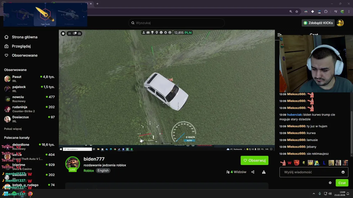Click the taskbar microphone icon

(320, 194)
